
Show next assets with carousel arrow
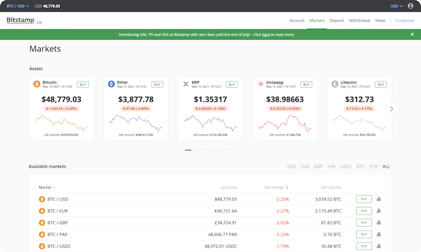coord(392,109)
